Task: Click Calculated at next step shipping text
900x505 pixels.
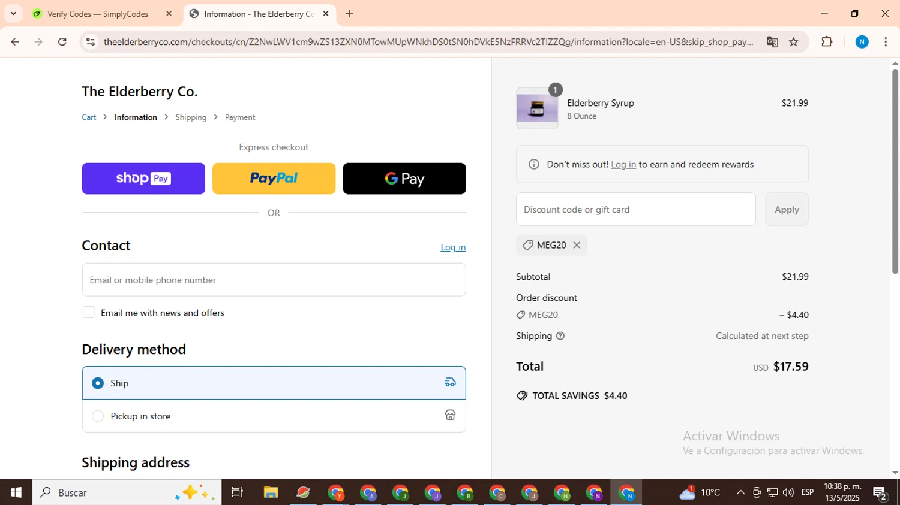Action: (x=762, y=336)
